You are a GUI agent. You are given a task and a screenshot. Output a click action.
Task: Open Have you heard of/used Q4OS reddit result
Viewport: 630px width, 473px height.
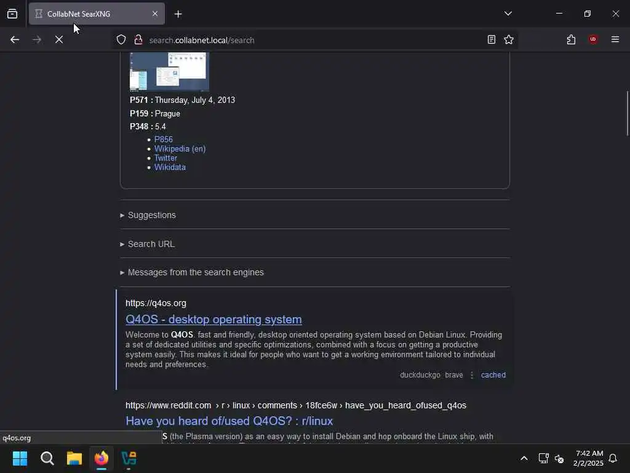tap(229, 421)
